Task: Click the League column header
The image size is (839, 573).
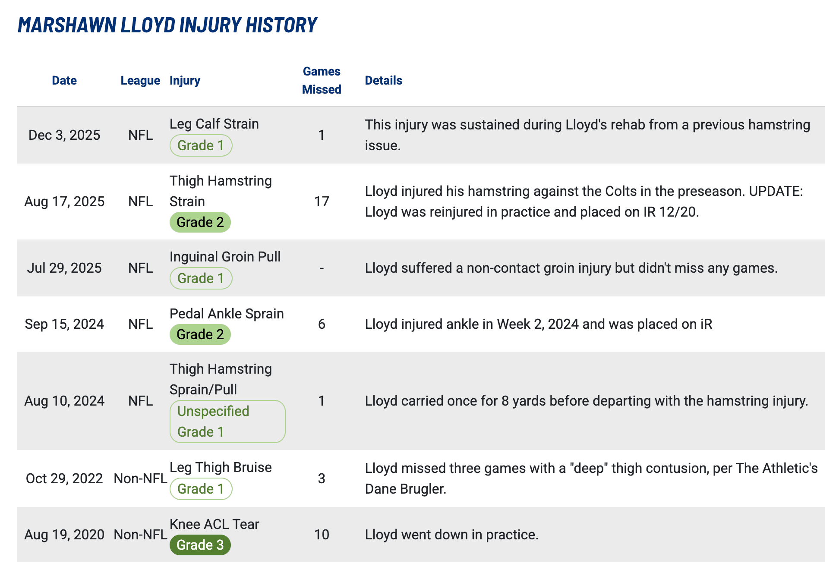Action: coord(140,81)
